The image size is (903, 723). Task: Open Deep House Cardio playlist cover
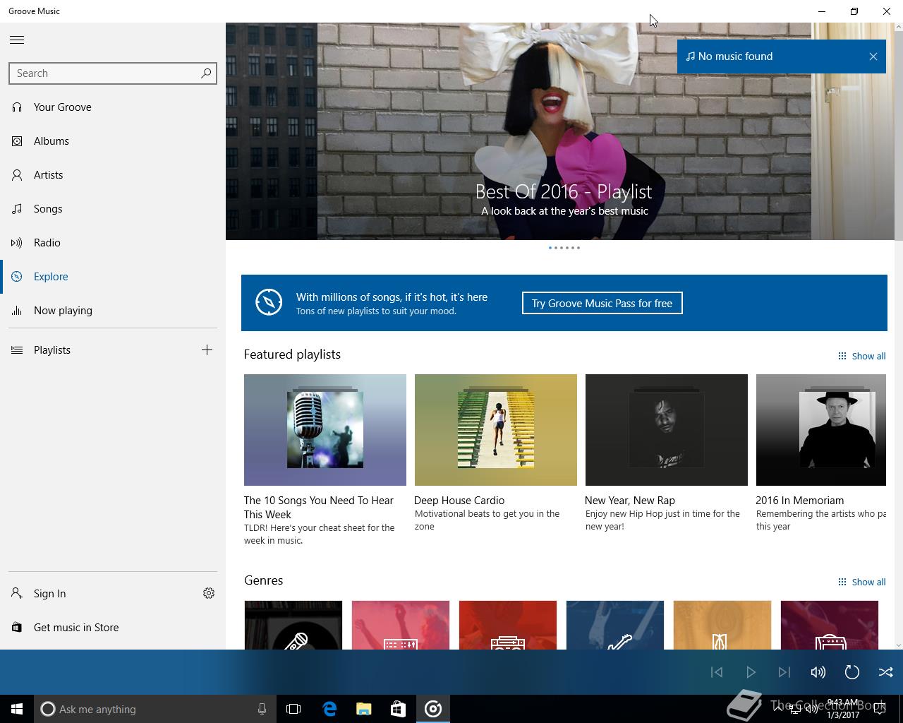tap(496, 430)
